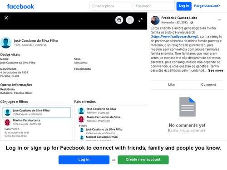The height and width of the screenshot is (170, 227).
Task: Click the blue Log In button in the bottom banner
Action: coord(84,160)
